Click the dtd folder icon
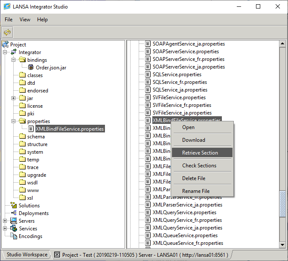Viewport: 288px width, 261px height. click(23, 83)
